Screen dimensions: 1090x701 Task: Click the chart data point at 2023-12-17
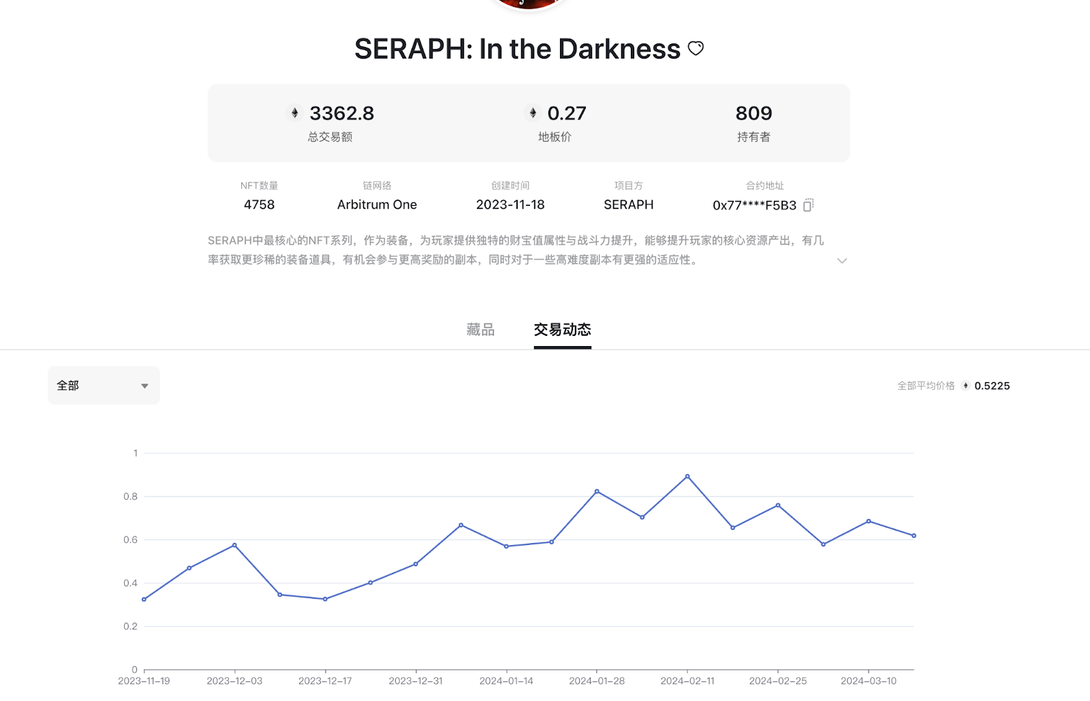point(325,599)
